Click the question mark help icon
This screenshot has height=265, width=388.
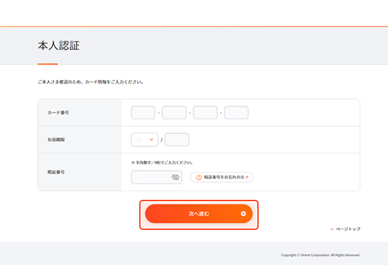pos(198,177)
